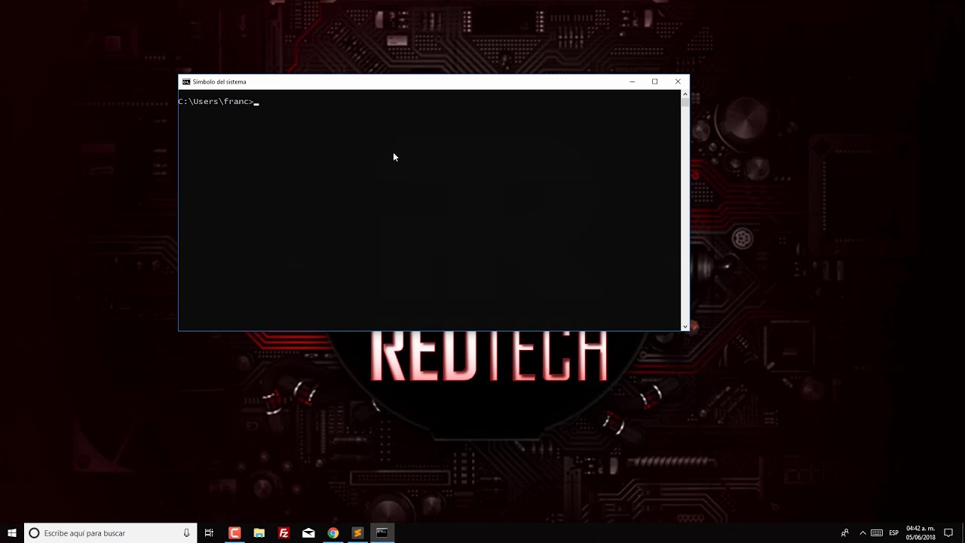Select the Command Prompt taskbar icon

click(382, 533)
